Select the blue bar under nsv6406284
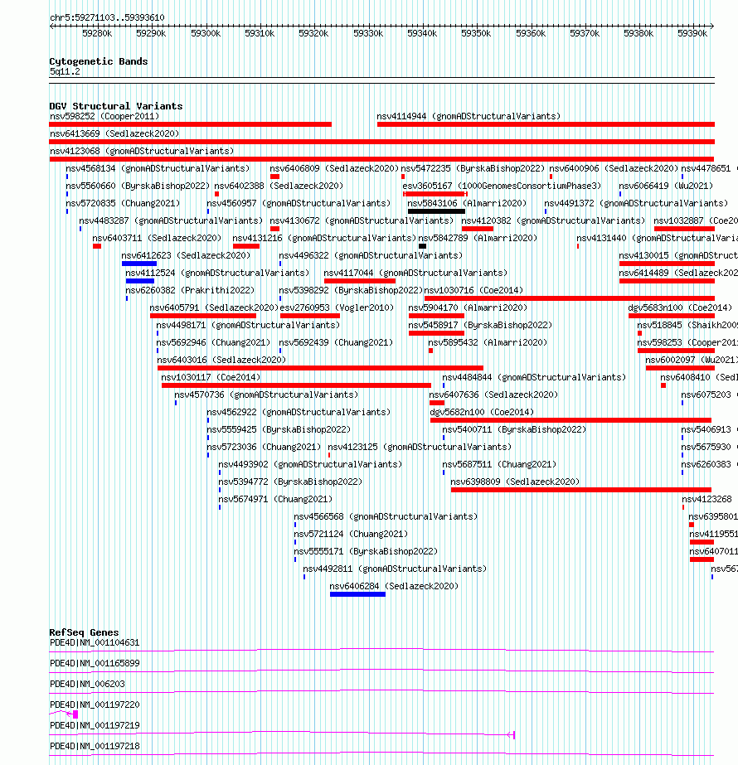This screenshot has height=765, width=738. point(357,594)
